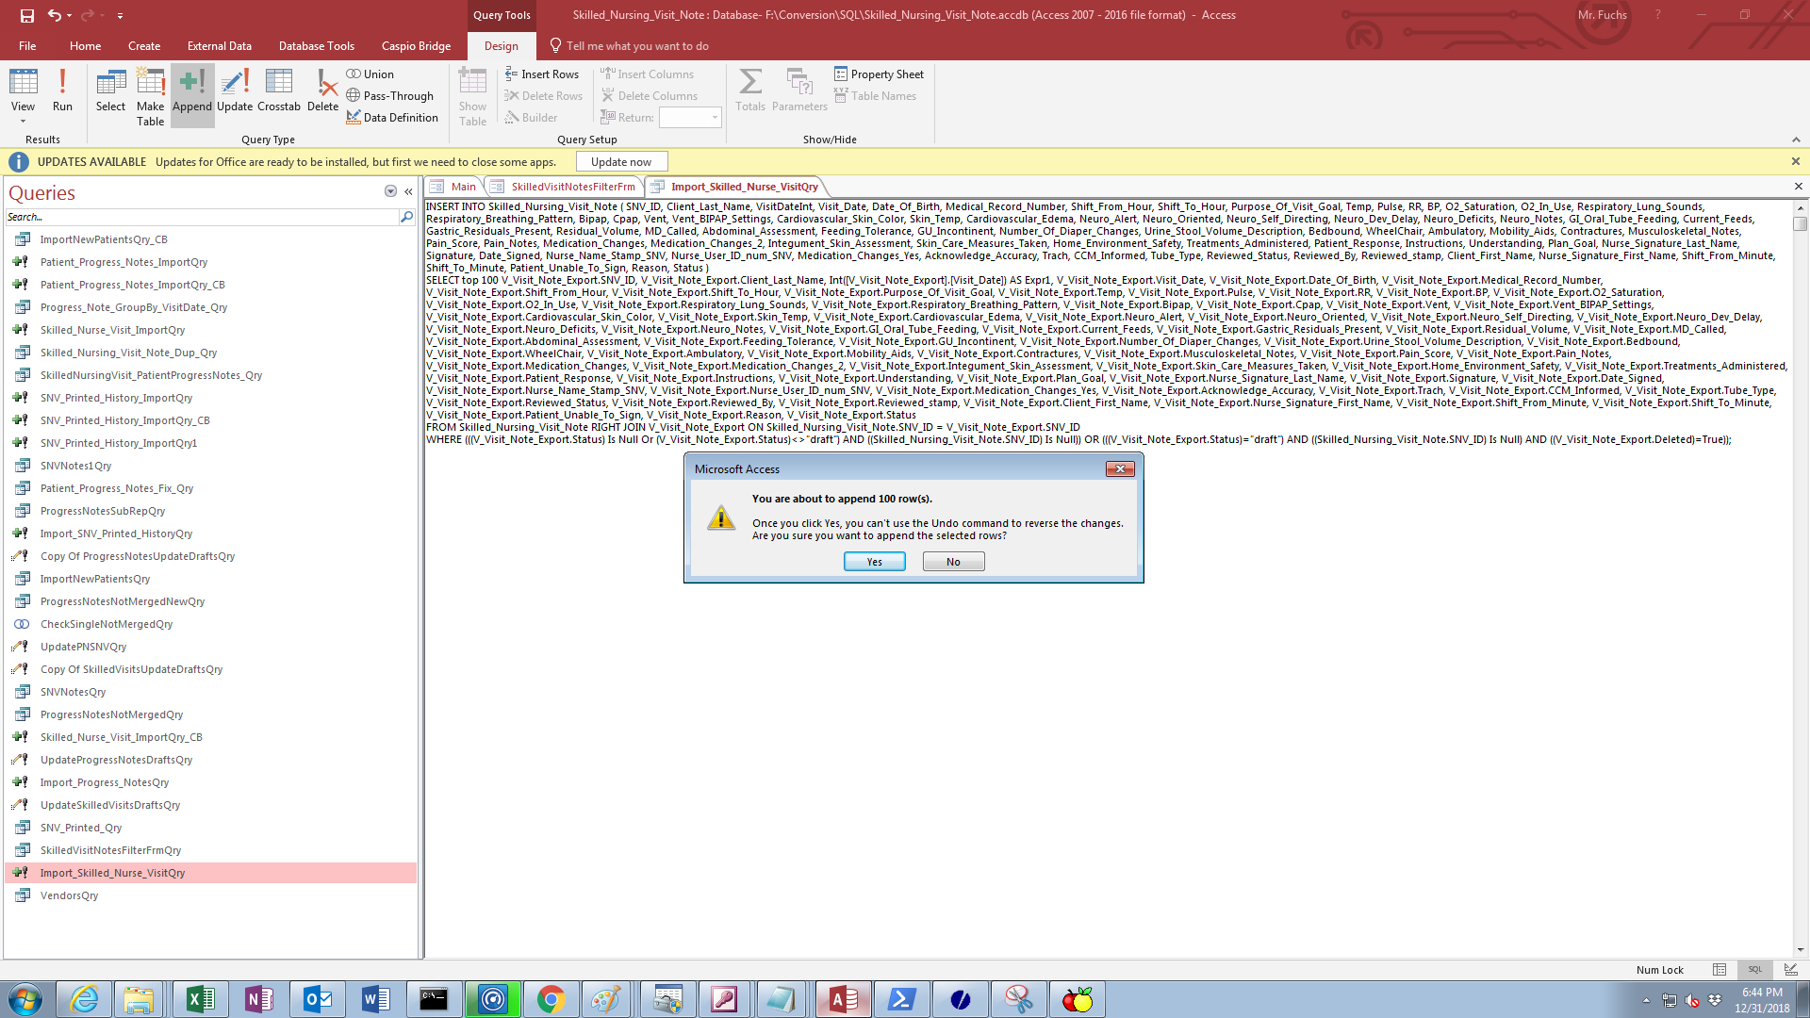Screen dimensions: 1810x1018
Task: Open Word from the taskbar
Action: (x=375, y=999)
